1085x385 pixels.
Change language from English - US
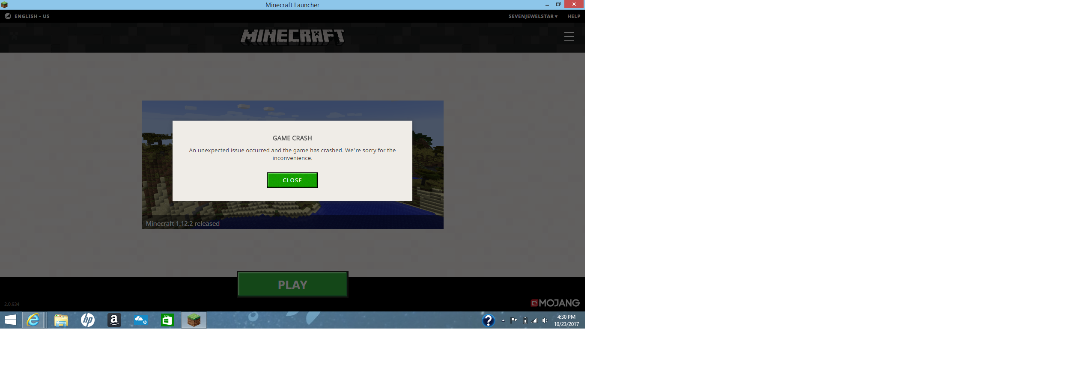32,16
